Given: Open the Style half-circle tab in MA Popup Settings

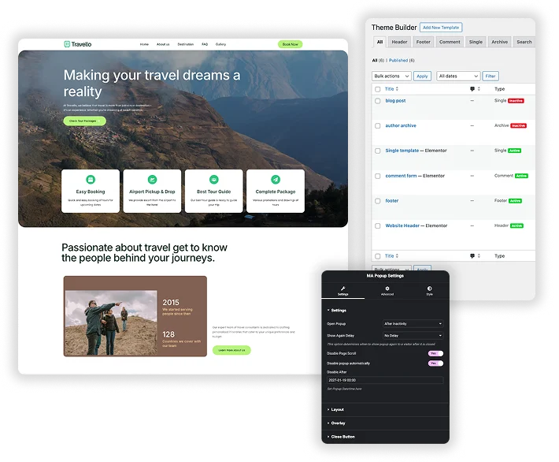Looking at the screenshot, I should point(429,291).
